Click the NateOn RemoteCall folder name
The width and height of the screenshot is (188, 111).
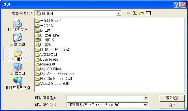tap(56, 79)
